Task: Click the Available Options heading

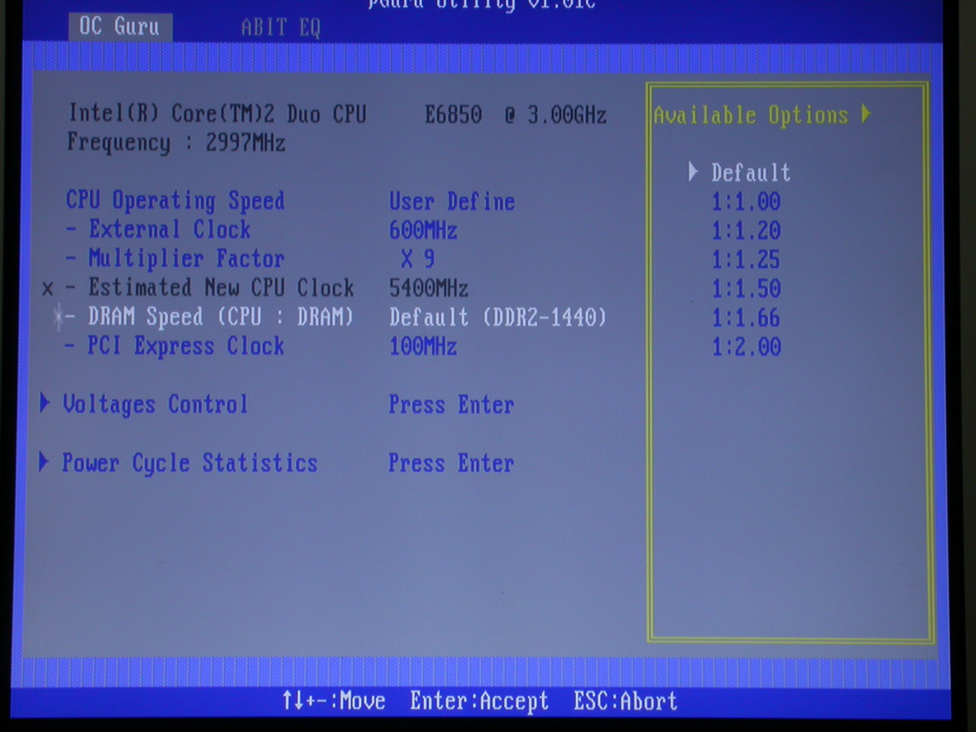Action: pos(751,115)
